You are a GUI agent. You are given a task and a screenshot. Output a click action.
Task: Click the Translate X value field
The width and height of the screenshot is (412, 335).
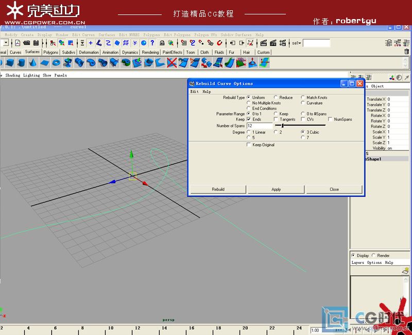398,99
